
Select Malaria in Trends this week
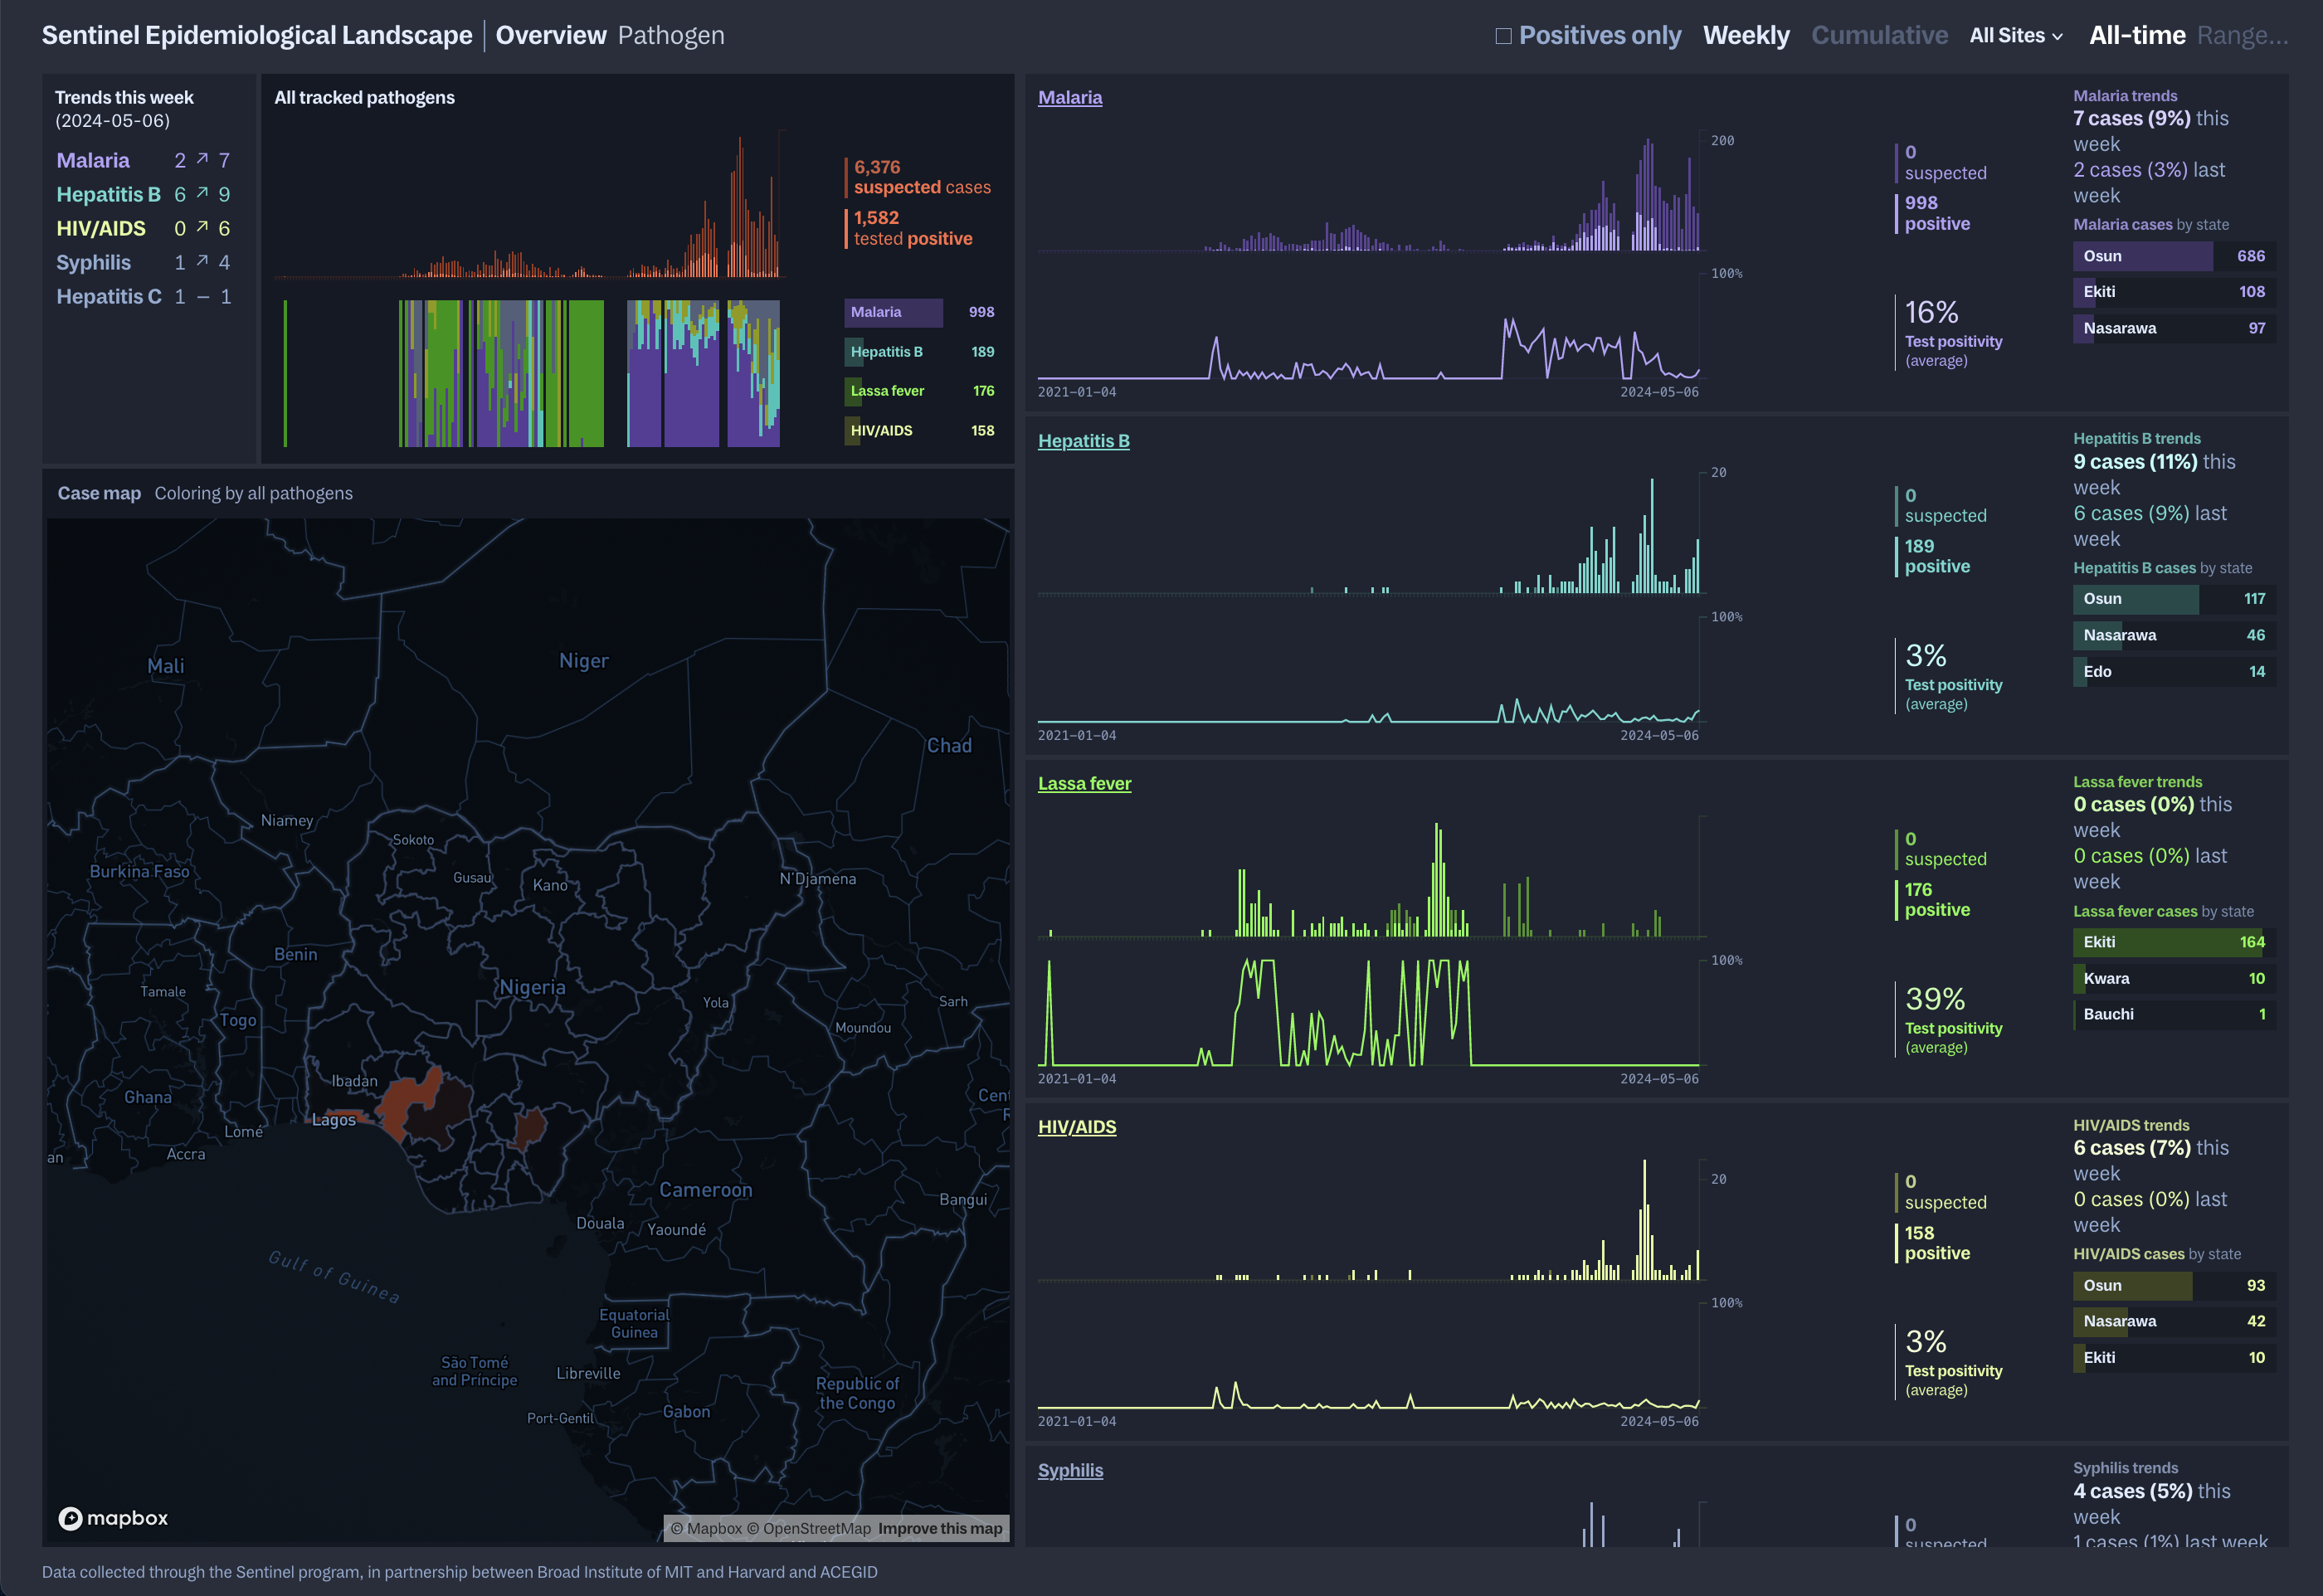click(x=93, y=160)
